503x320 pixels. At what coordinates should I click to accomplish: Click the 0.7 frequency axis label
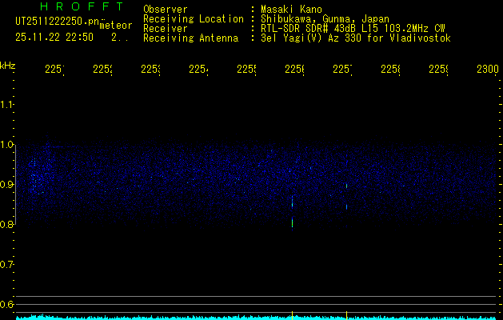pos(6,265)
